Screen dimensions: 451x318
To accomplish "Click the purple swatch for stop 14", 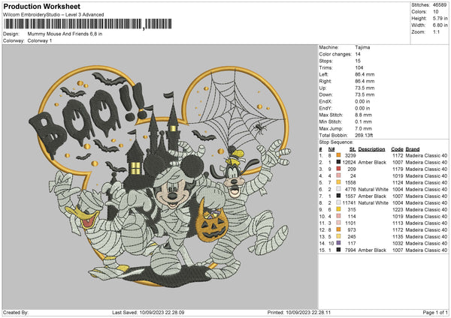I will coord(338,243).
